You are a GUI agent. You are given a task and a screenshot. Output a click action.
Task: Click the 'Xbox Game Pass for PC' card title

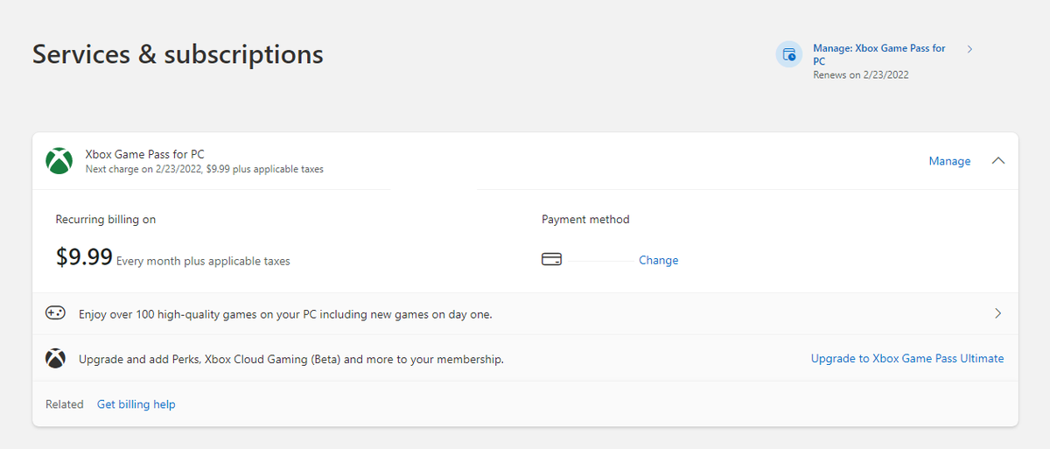click(x=144, y=154)
